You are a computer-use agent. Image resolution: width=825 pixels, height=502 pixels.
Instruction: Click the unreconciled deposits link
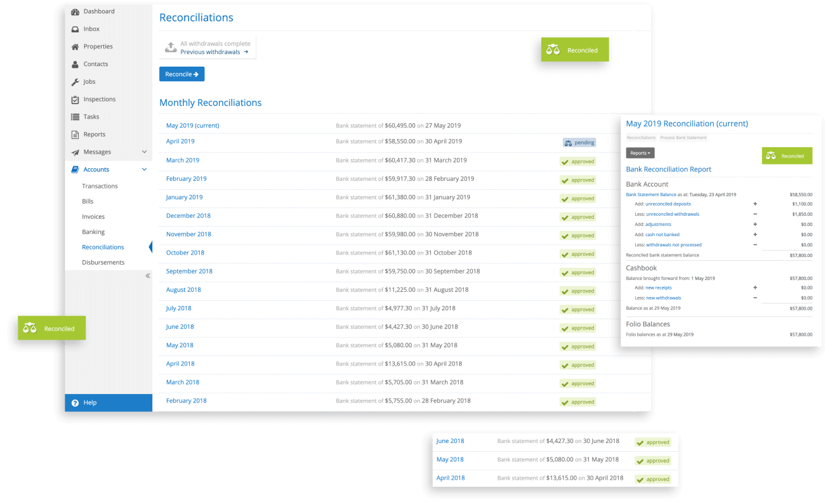point(668,204)
